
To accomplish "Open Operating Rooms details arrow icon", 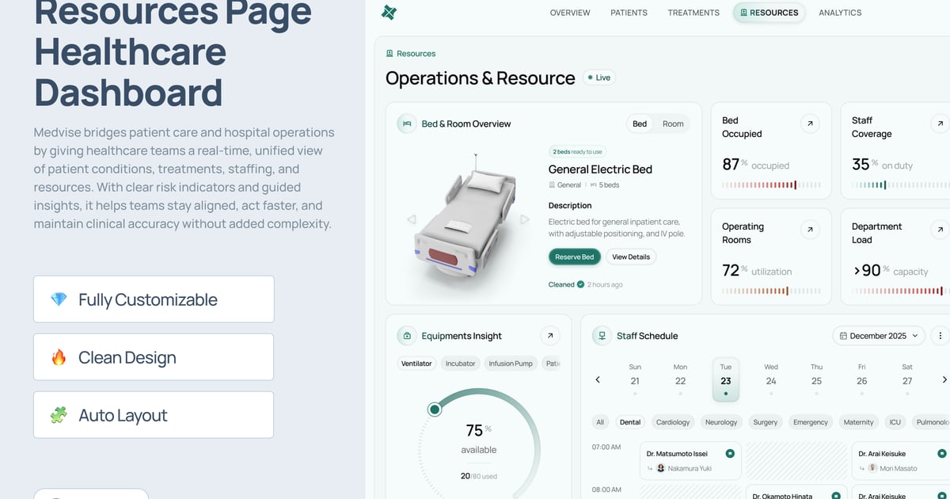I will 810,230.
